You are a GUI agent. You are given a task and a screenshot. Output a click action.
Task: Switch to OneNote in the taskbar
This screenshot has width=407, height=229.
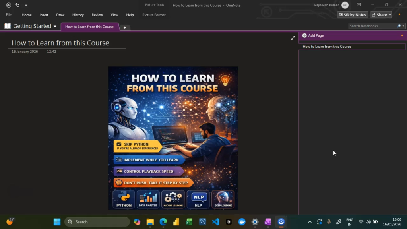[268, 222]
